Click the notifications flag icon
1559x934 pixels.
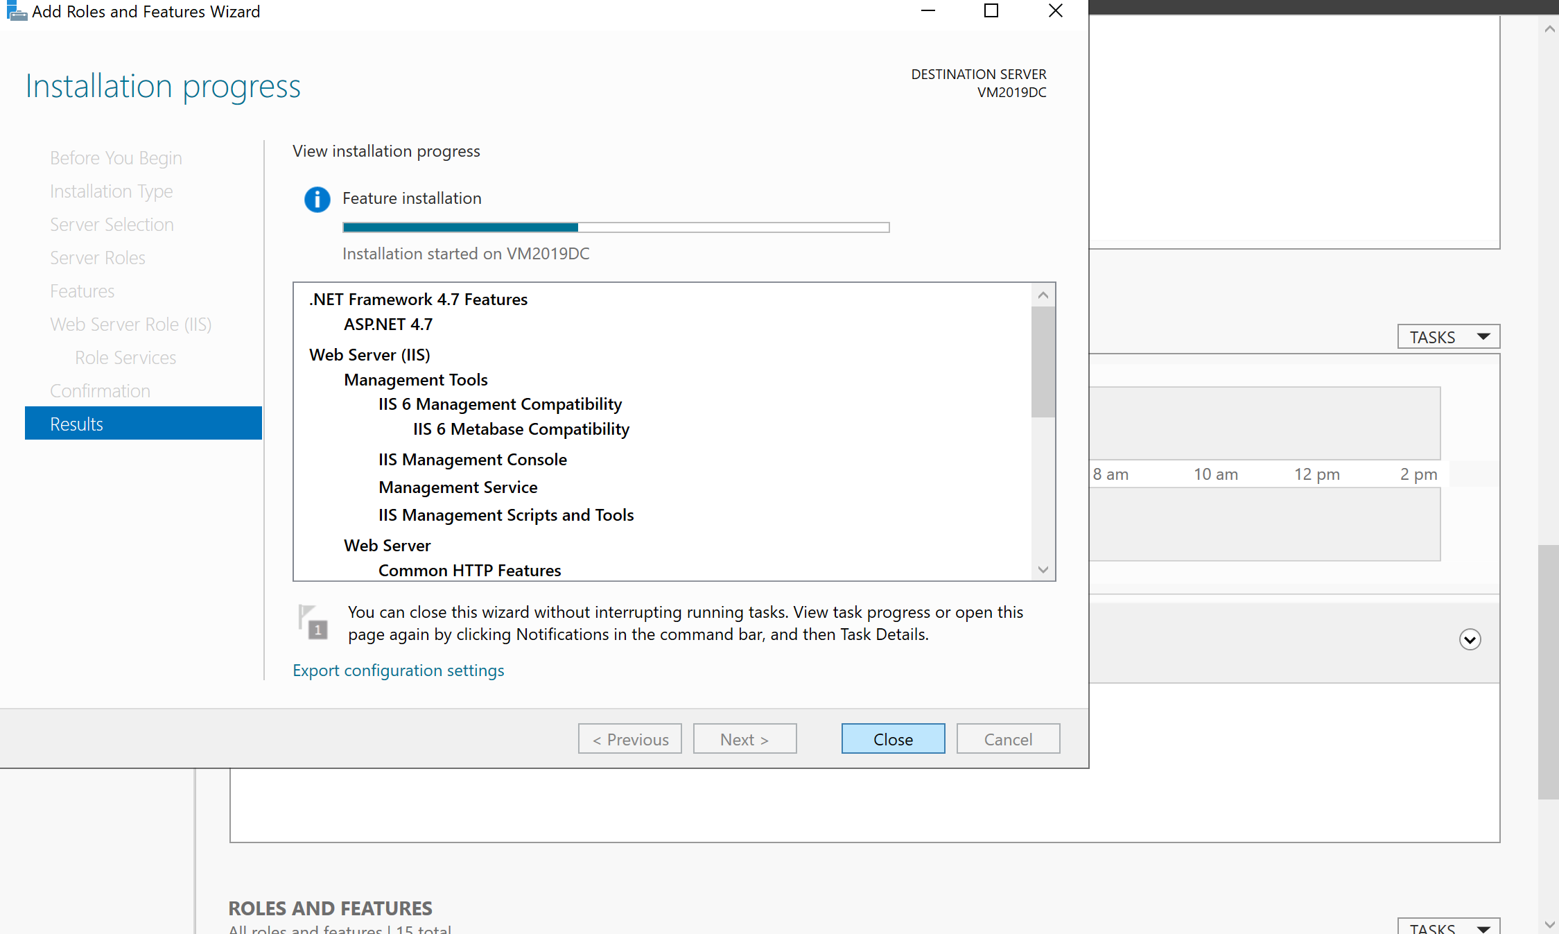pos(313,622)
